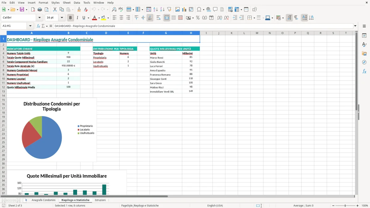Click Sort Descending icon
370x208 pixels.
click(x=162, y=10)
